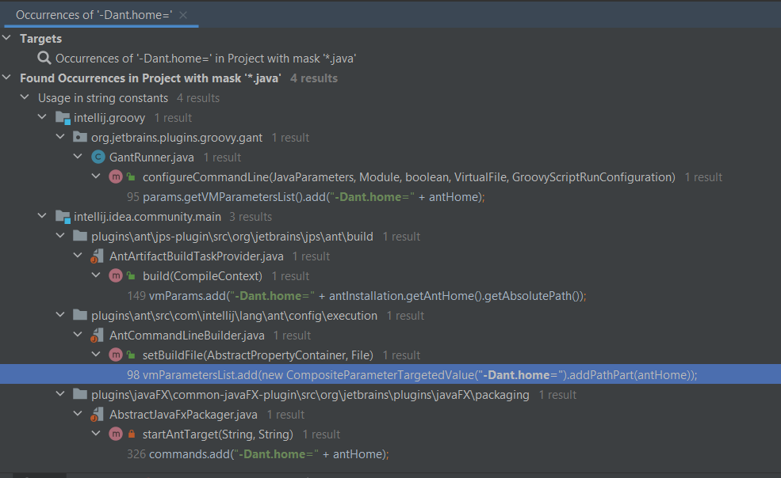Select plugins\ant\jps-plugin build folder row
Screen dimensions: 781x478
pos(232,237)
